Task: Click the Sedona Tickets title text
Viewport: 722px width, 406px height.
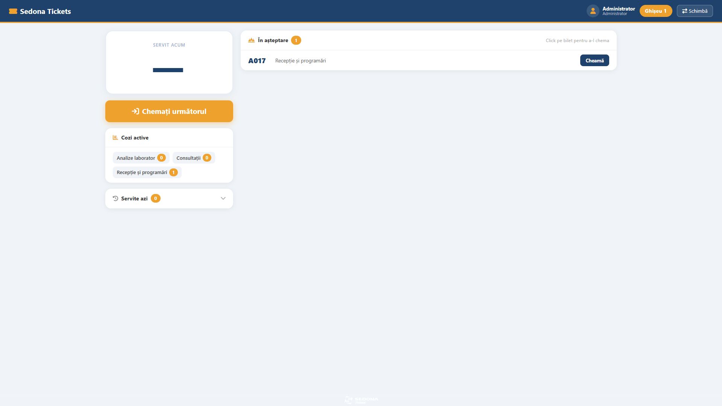Action: pyautogui.click(x=46, y=11)
